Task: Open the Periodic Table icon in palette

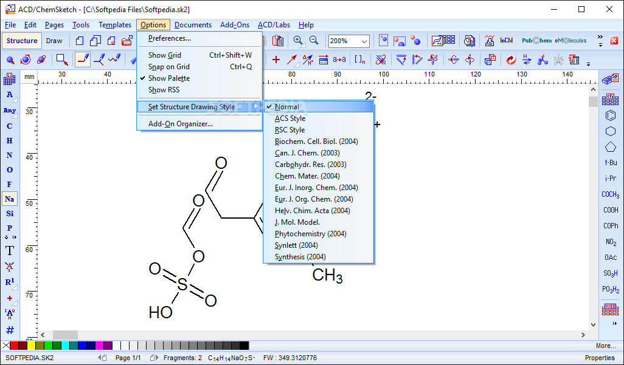Action: point(10,79)
